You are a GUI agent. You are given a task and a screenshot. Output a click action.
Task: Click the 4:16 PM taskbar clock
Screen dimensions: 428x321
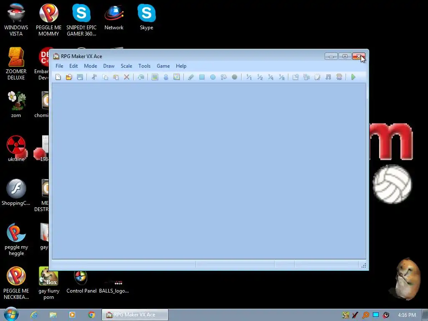[x=407, y=315]
